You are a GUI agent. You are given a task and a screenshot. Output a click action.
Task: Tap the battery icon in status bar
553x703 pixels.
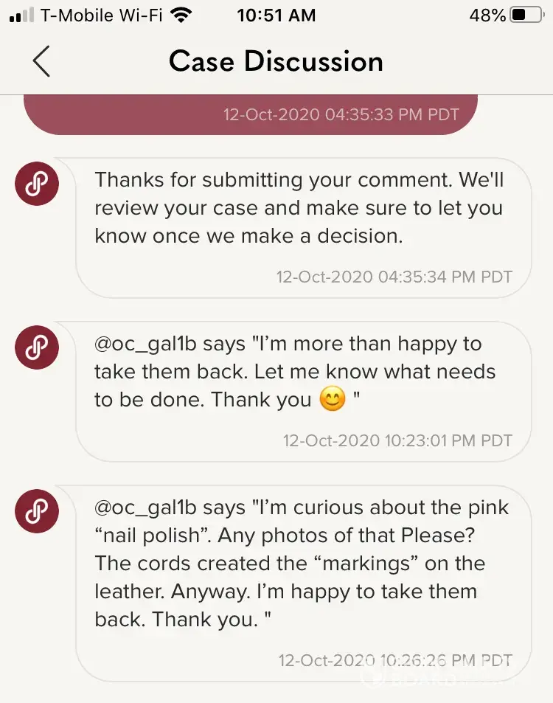[x=526, y=15]
